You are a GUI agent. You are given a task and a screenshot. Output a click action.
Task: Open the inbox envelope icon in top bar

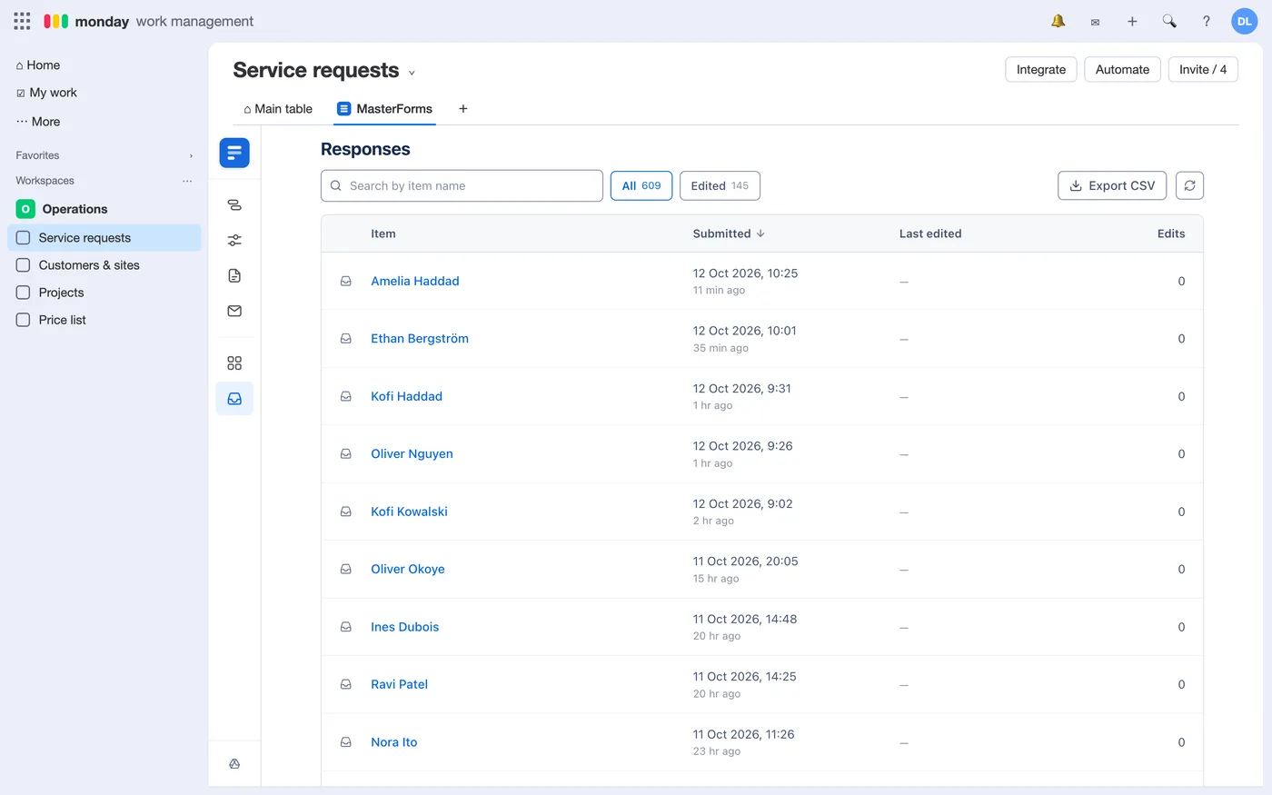pos(1095,22)
